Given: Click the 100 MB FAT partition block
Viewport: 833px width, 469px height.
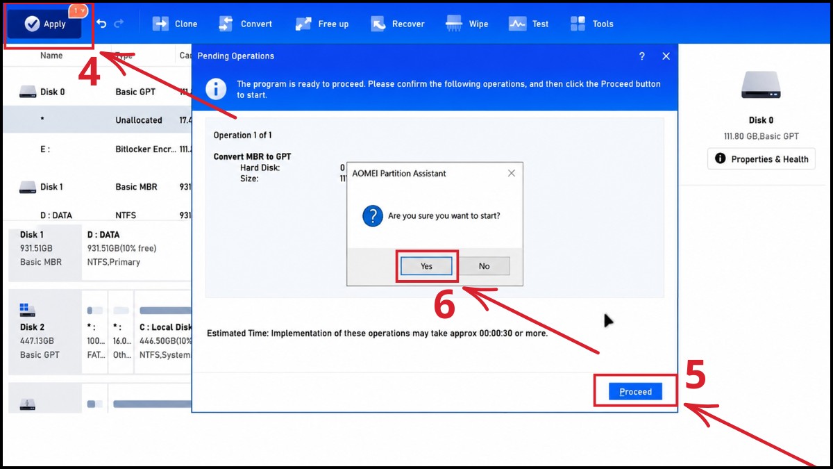Looking at the screenshot, I should click(95, 332).
